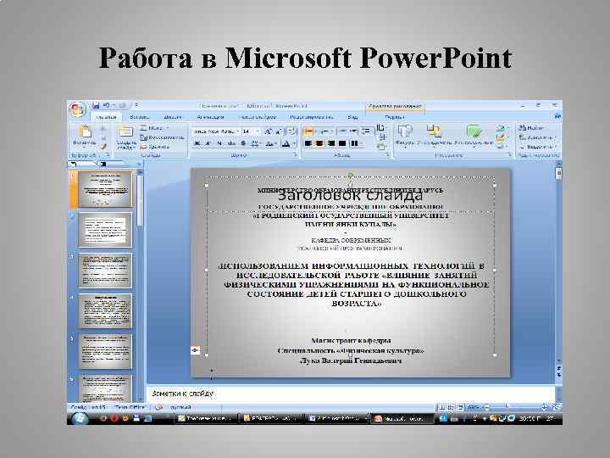Save the presentation from Quick Access toolbar
Image resolution: width=610 pixels, height=458 pixels.
click(96, 105)
